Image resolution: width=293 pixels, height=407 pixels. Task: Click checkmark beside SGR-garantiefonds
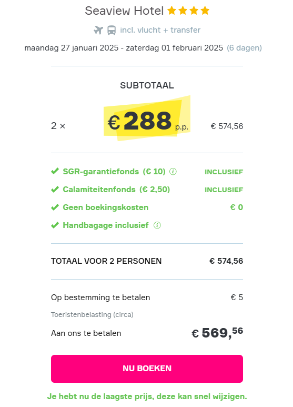[55, 171]
